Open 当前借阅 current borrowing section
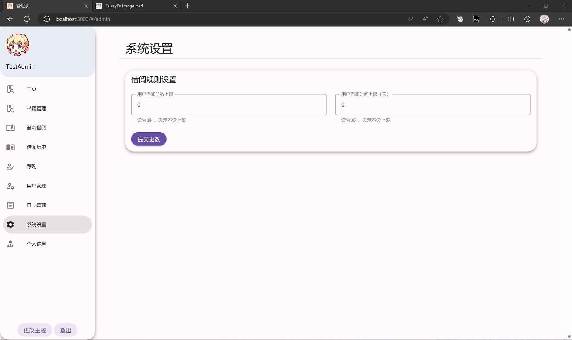The height and width of the screenshot is (340, 572). click(36, 128)
